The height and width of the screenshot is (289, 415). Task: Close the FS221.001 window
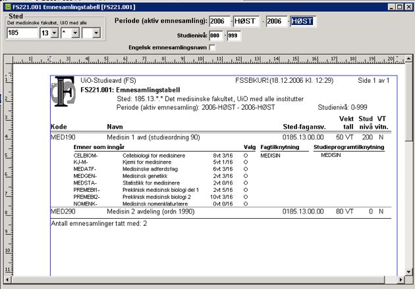408,7
